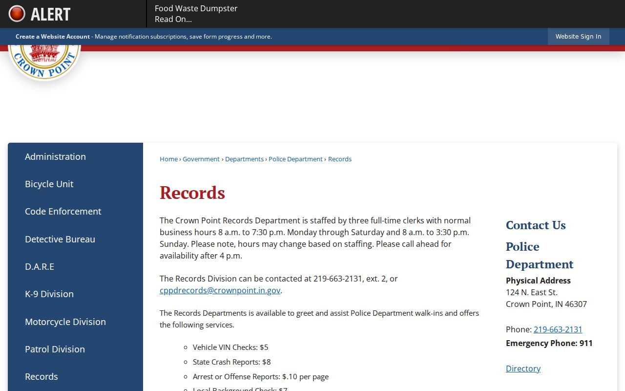This screenshot has height=391, width=625.
Task: Call the 219-663-2131 phone link
Action: pyautogui.click(x=558, y=329)
